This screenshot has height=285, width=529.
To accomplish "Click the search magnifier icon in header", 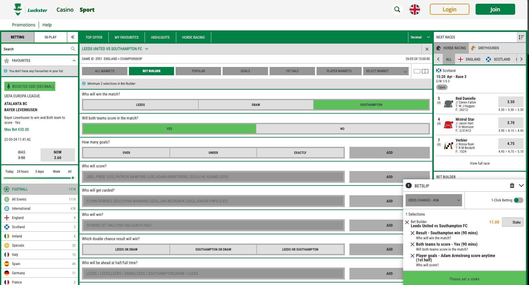I will tap(397, 10).
